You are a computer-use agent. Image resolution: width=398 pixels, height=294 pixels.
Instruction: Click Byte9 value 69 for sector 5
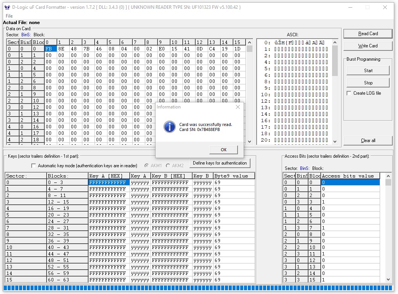234,215
